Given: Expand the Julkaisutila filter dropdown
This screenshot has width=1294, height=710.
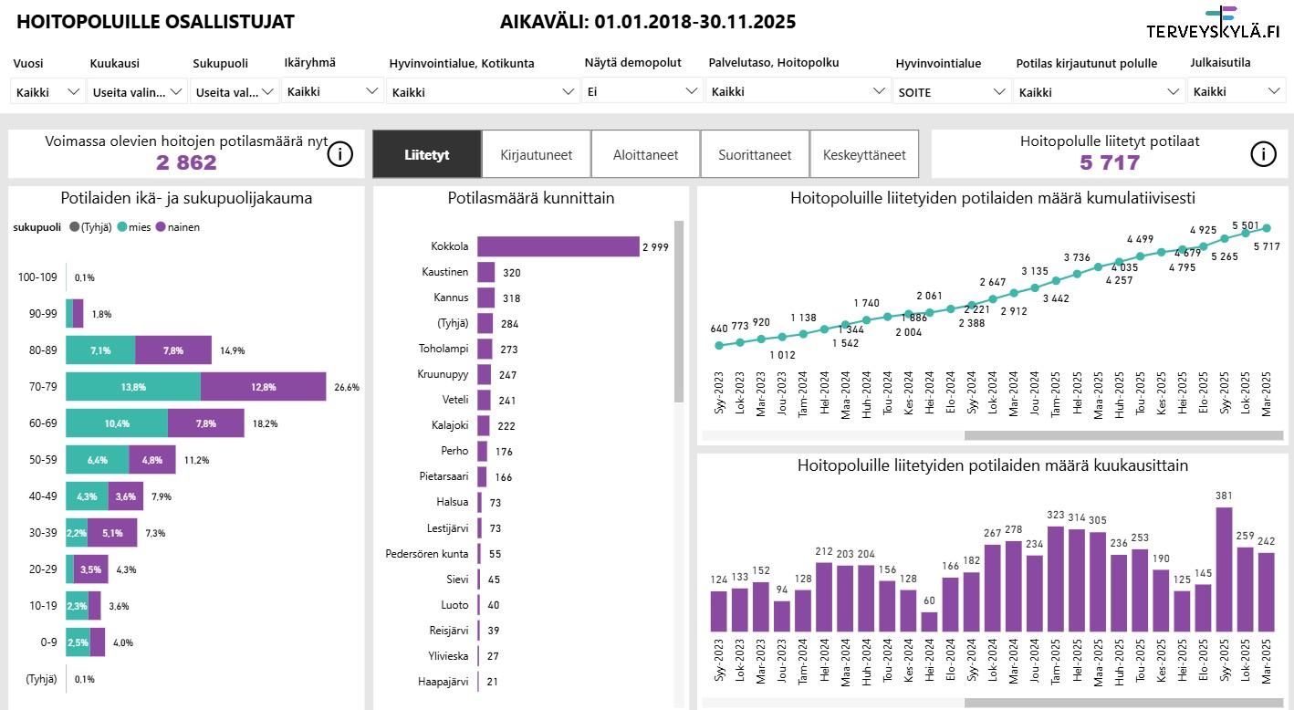Looking at the screenshot, I should click(x=1236, y=91).
